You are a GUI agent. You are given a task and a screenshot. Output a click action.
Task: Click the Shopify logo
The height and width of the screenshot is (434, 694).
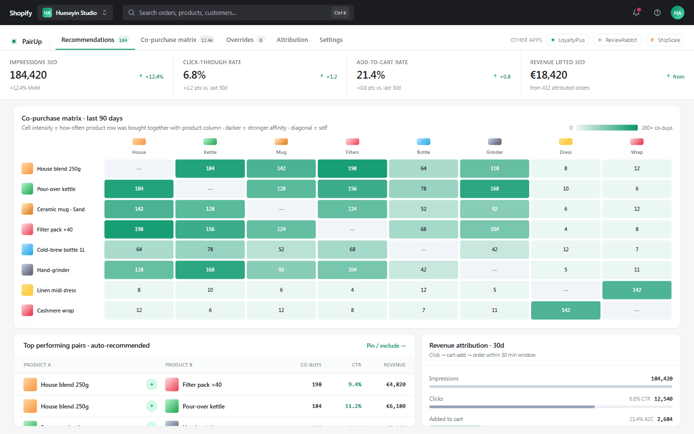(21, 13)
